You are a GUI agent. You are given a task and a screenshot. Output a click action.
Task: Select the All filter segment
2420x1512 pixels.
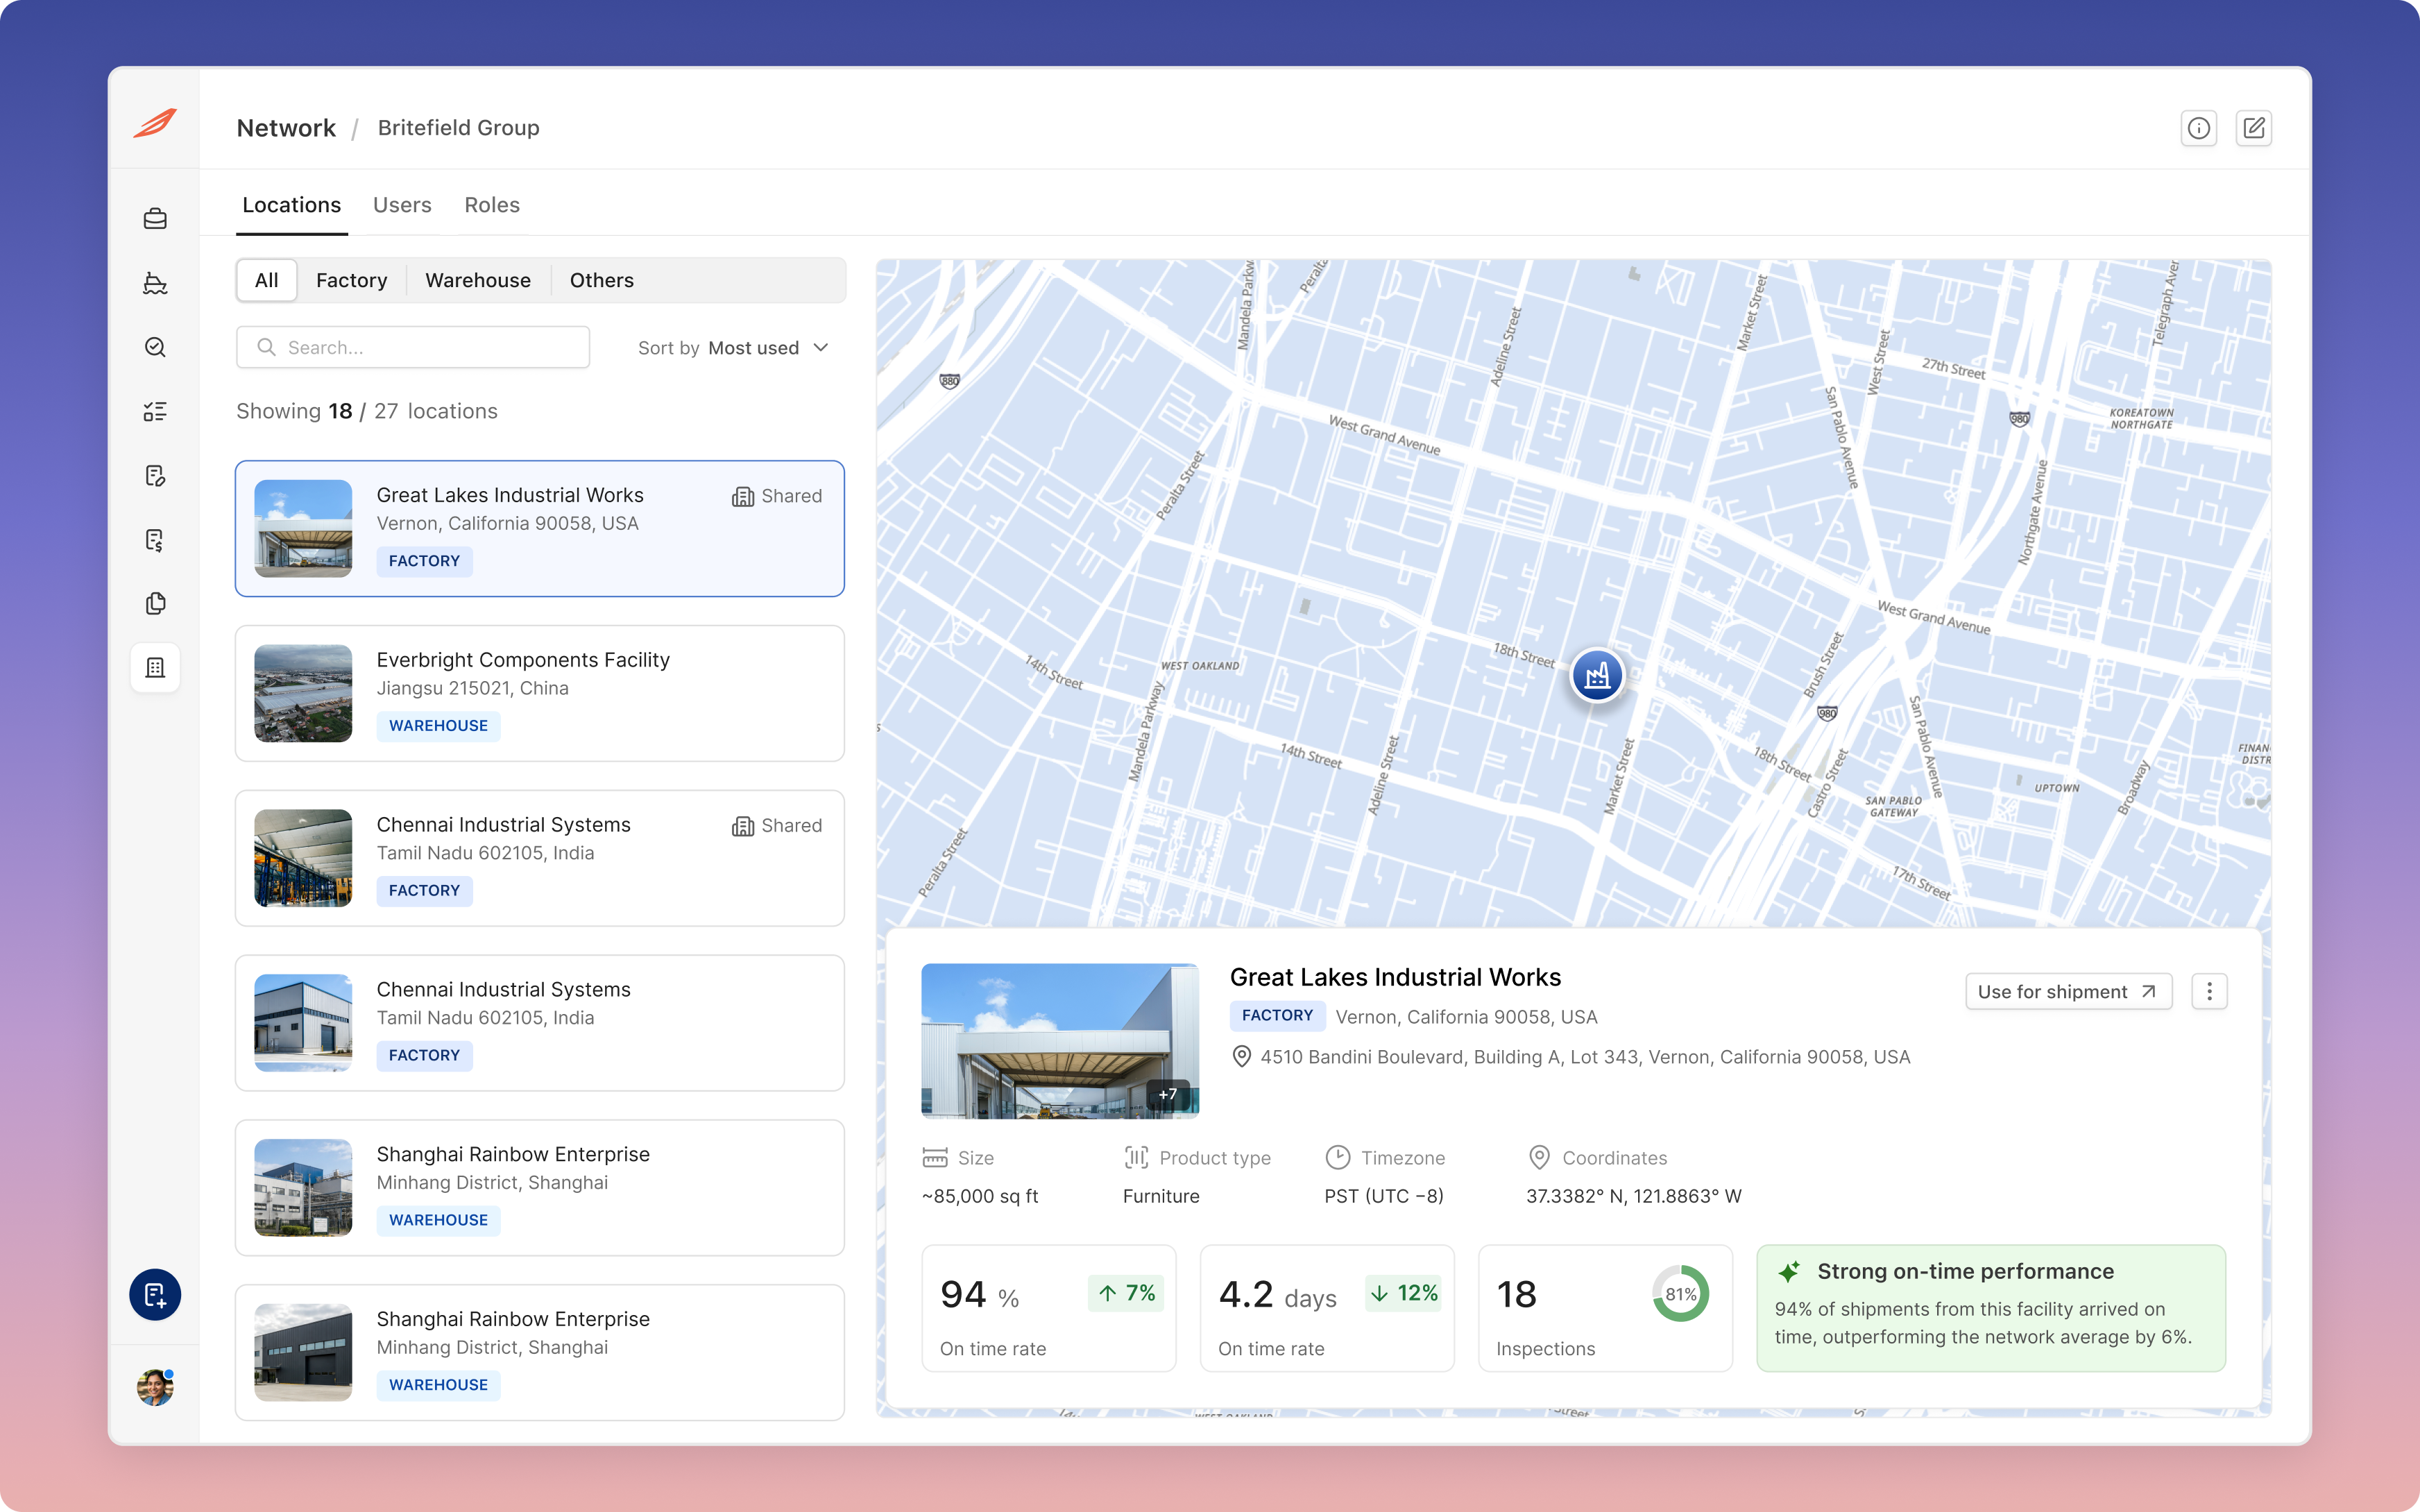point(266,280)
